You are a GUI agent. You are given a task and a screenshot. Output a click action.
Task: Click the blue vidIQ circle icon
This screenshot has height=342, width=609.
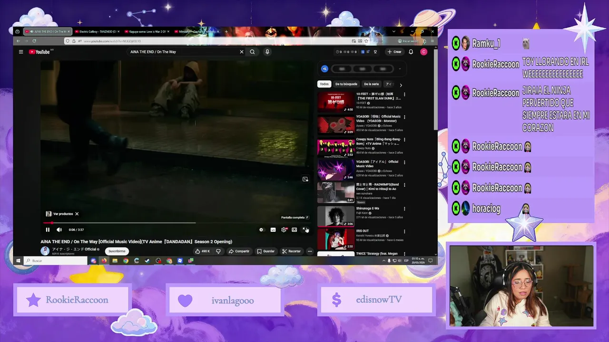click(x=324, y=69)
